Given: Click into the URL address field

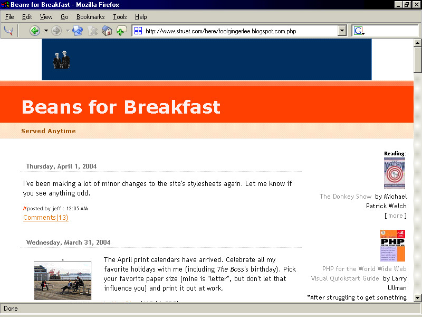Looking at the screenshot, I should coord(237,31).
